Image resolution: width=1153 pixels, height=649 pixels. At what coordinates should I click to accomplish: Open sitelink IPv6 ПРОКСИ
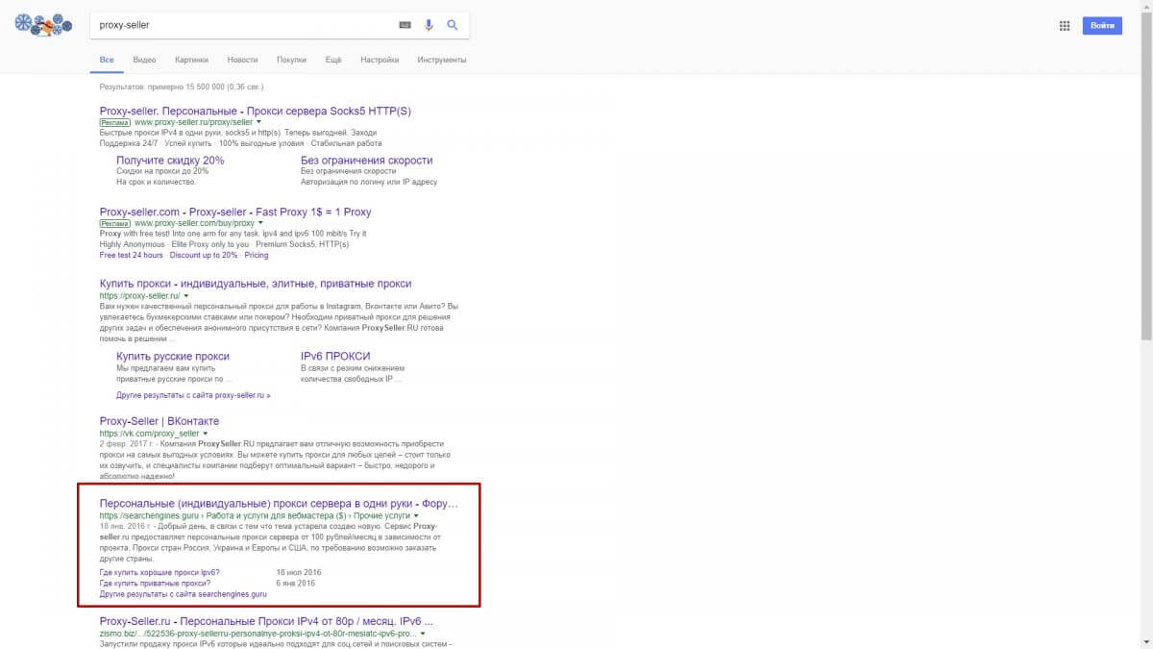tap(335, 356)
